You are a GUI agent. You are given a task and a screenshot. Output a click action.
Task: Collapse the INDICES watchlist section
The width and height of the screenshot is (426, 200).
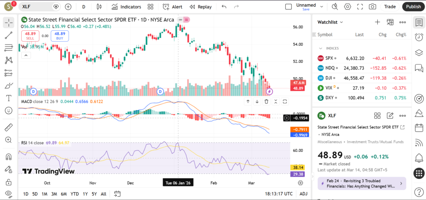320,48
